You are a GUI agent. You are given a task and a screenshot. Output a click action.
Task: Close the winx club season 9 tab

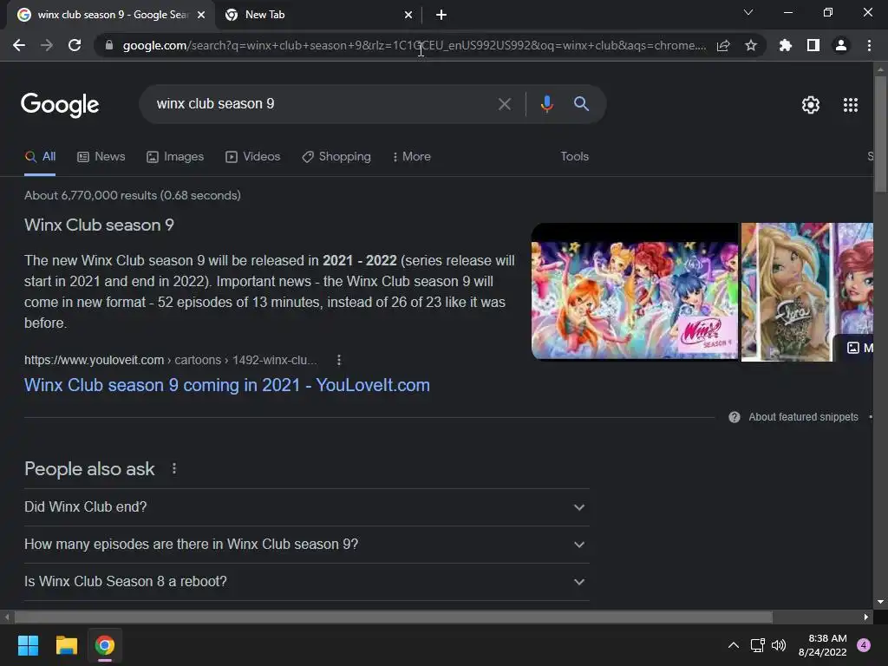pos(201,15)
